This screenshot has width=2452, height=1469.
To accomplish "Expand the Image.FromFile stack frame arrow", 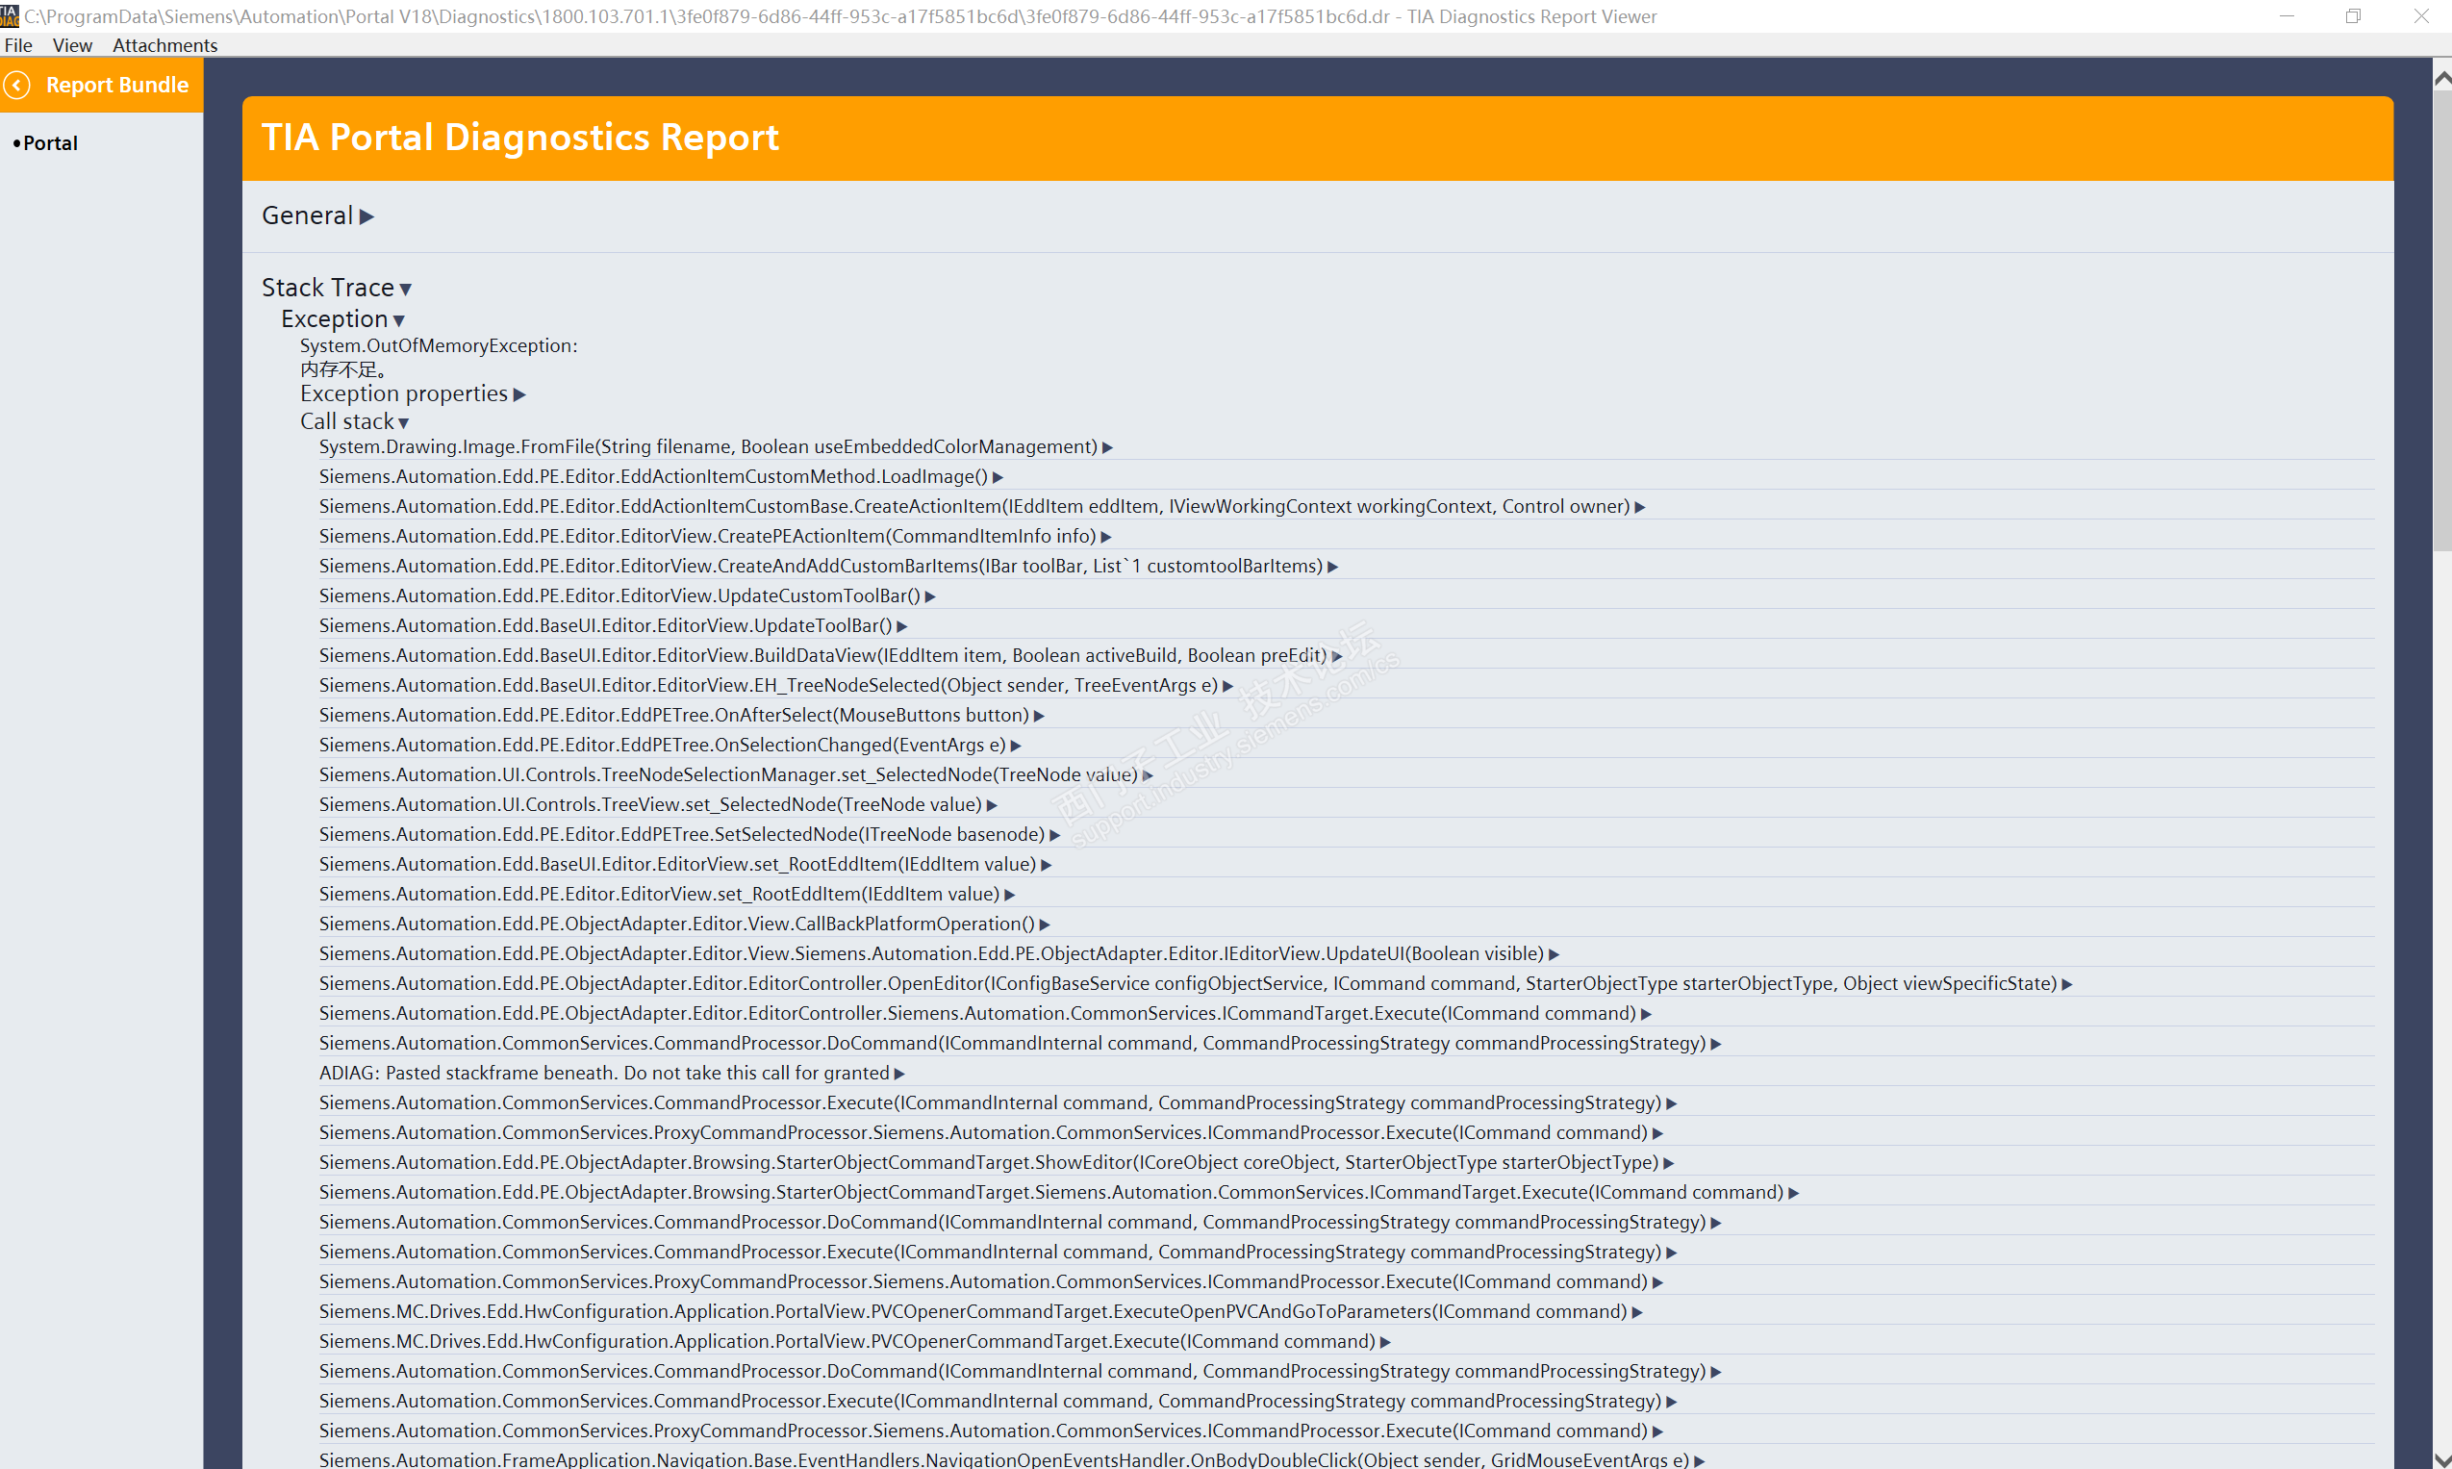I will 1107,447.
